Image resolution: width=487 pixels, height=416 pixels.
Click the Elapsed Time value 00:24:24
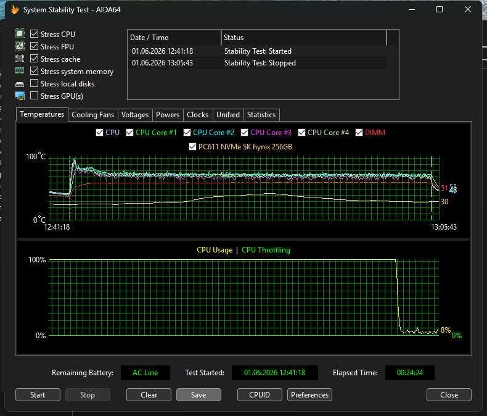tap(410, 372)
